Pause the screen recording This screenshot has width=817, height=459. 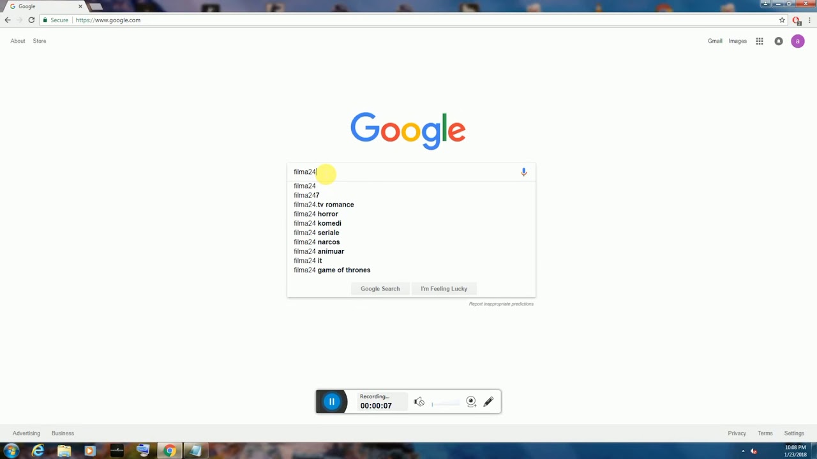click(x=331, y=402)
